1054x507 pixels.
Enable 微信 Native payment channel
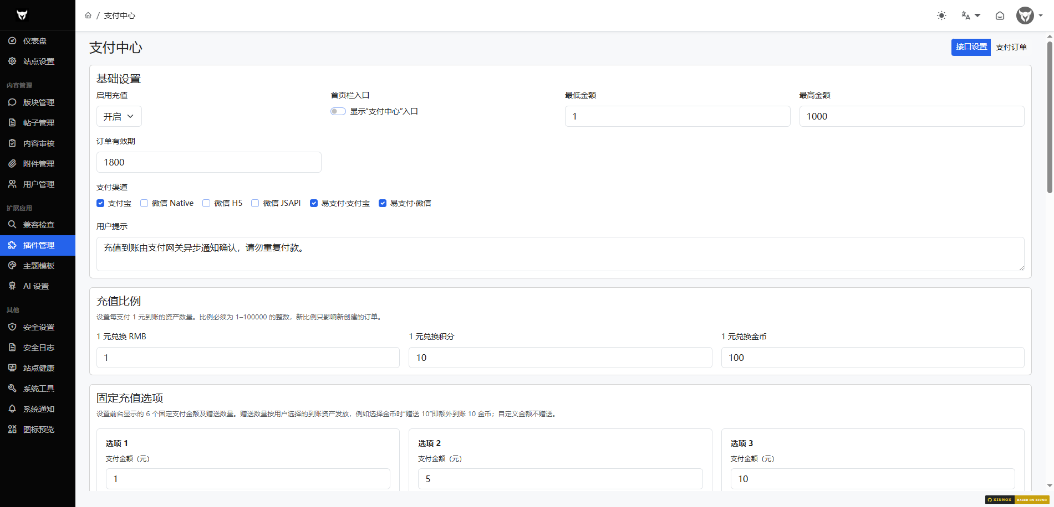click(144, 203)
